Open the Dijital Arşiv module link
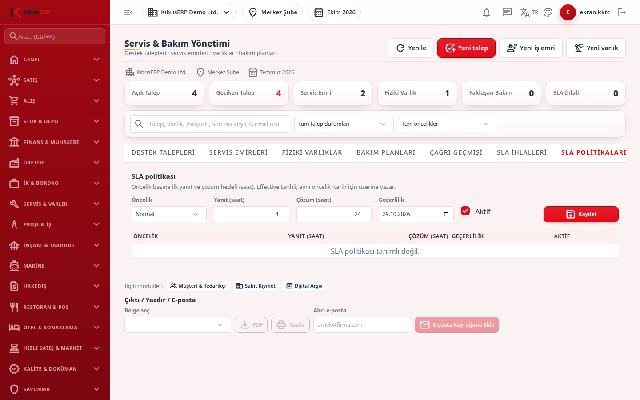The height and width of the screenshot is (400, 640). pos(304,286)
